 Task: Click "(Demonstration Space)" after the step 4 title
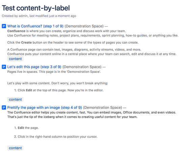tap(102, 107)
